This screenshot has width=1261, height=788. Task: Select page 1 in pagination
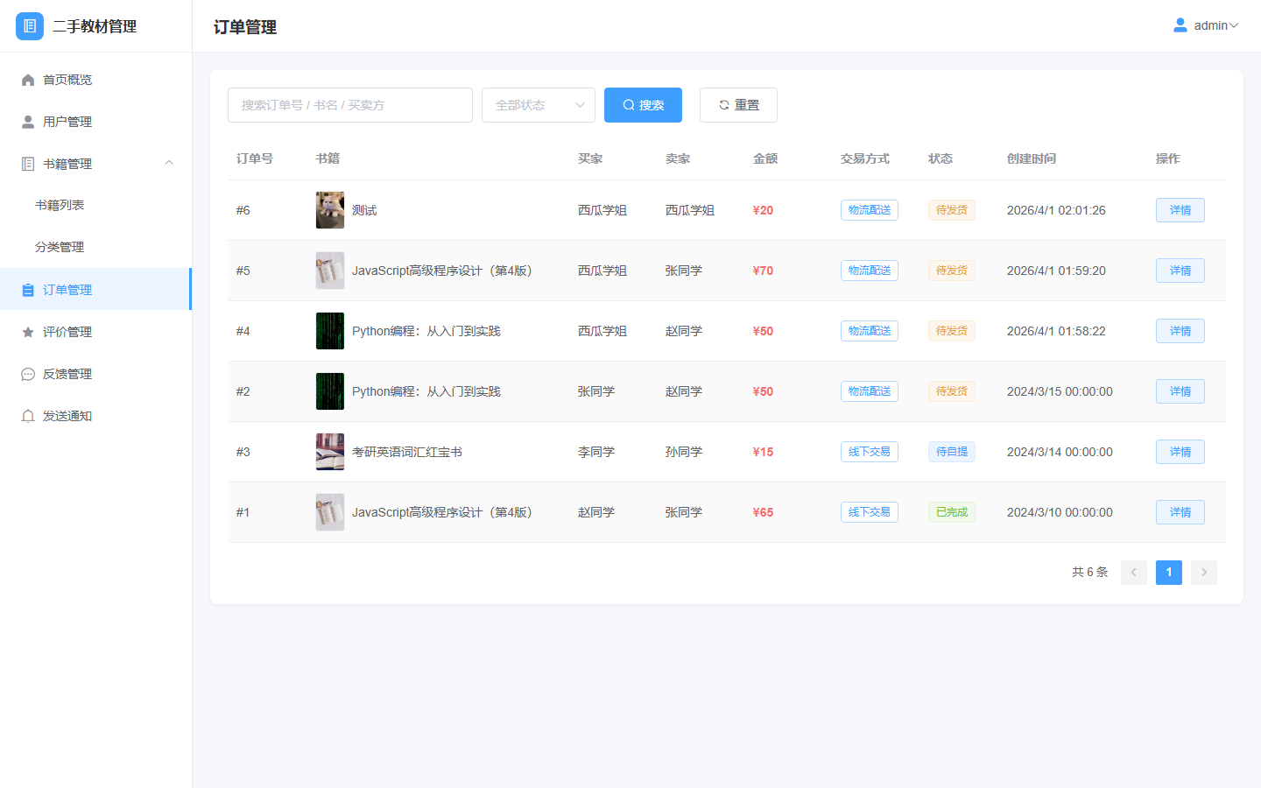(1169, 573)
